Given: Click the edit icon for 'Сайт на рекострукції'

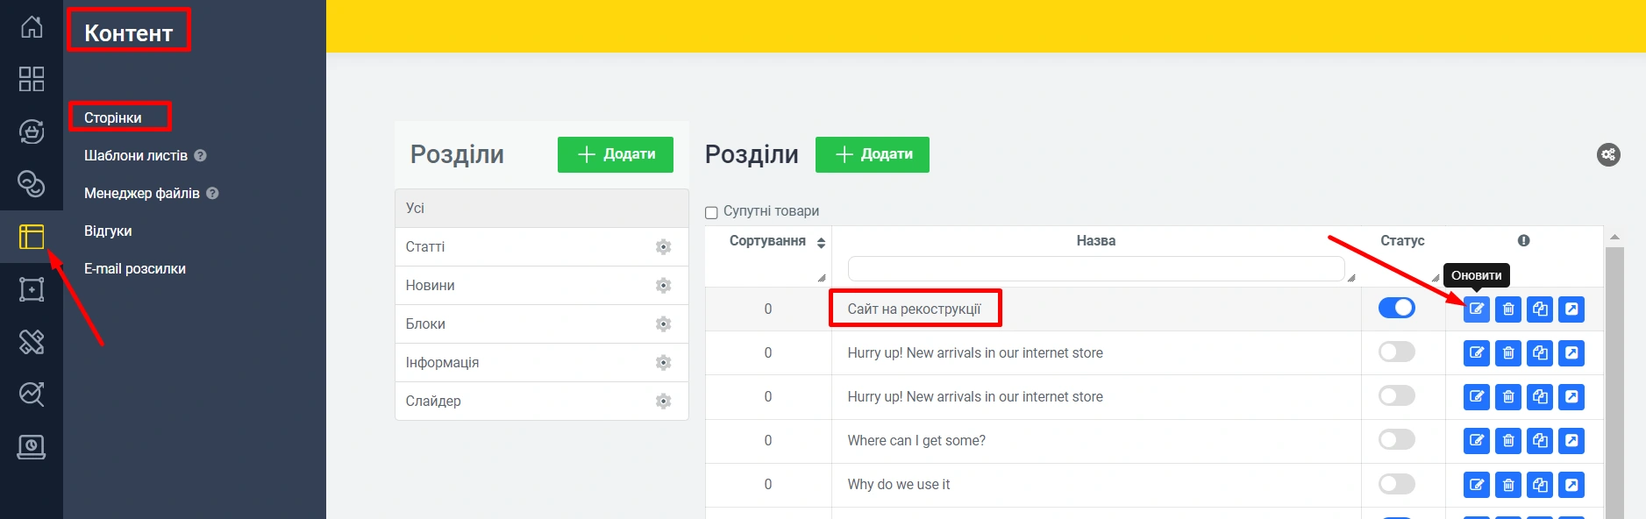Looking at the screenshot, I should (1477, 309).
